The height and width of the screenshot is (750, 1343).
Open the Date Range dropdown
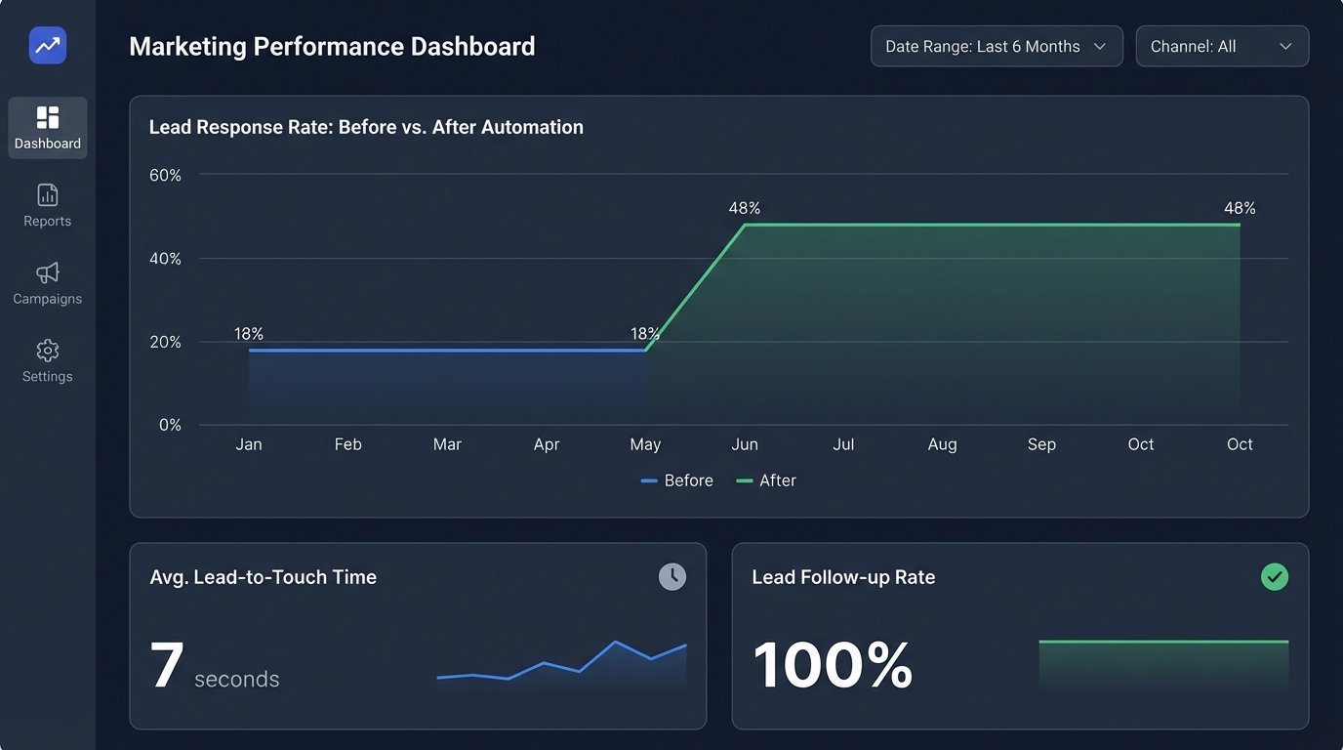[x=996, y=46]
